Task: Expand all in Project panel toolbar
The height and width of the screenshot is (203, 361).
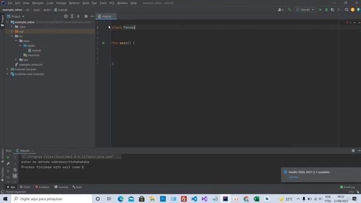Action: [x=72, y=16]
